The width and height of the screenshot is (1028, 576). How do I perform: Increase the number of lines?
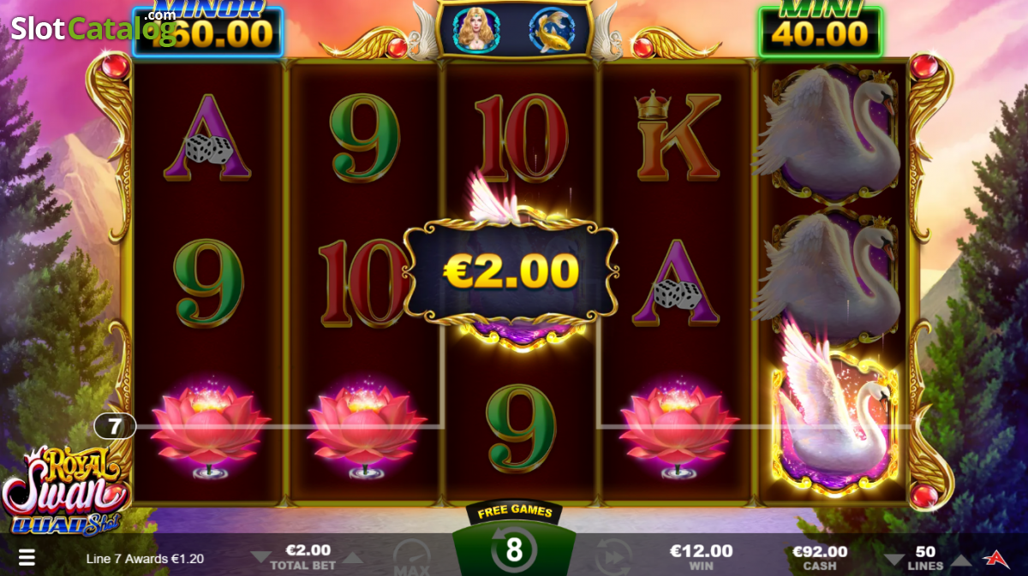click(961, 560)
